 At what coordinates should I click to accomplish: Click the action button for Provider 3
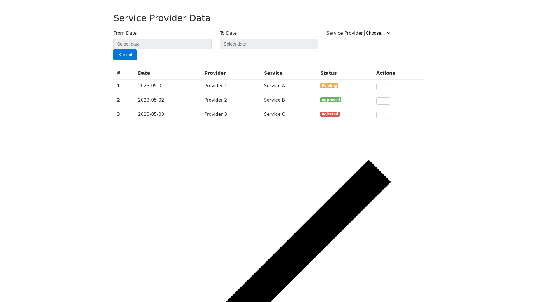(x=383, y=115)
